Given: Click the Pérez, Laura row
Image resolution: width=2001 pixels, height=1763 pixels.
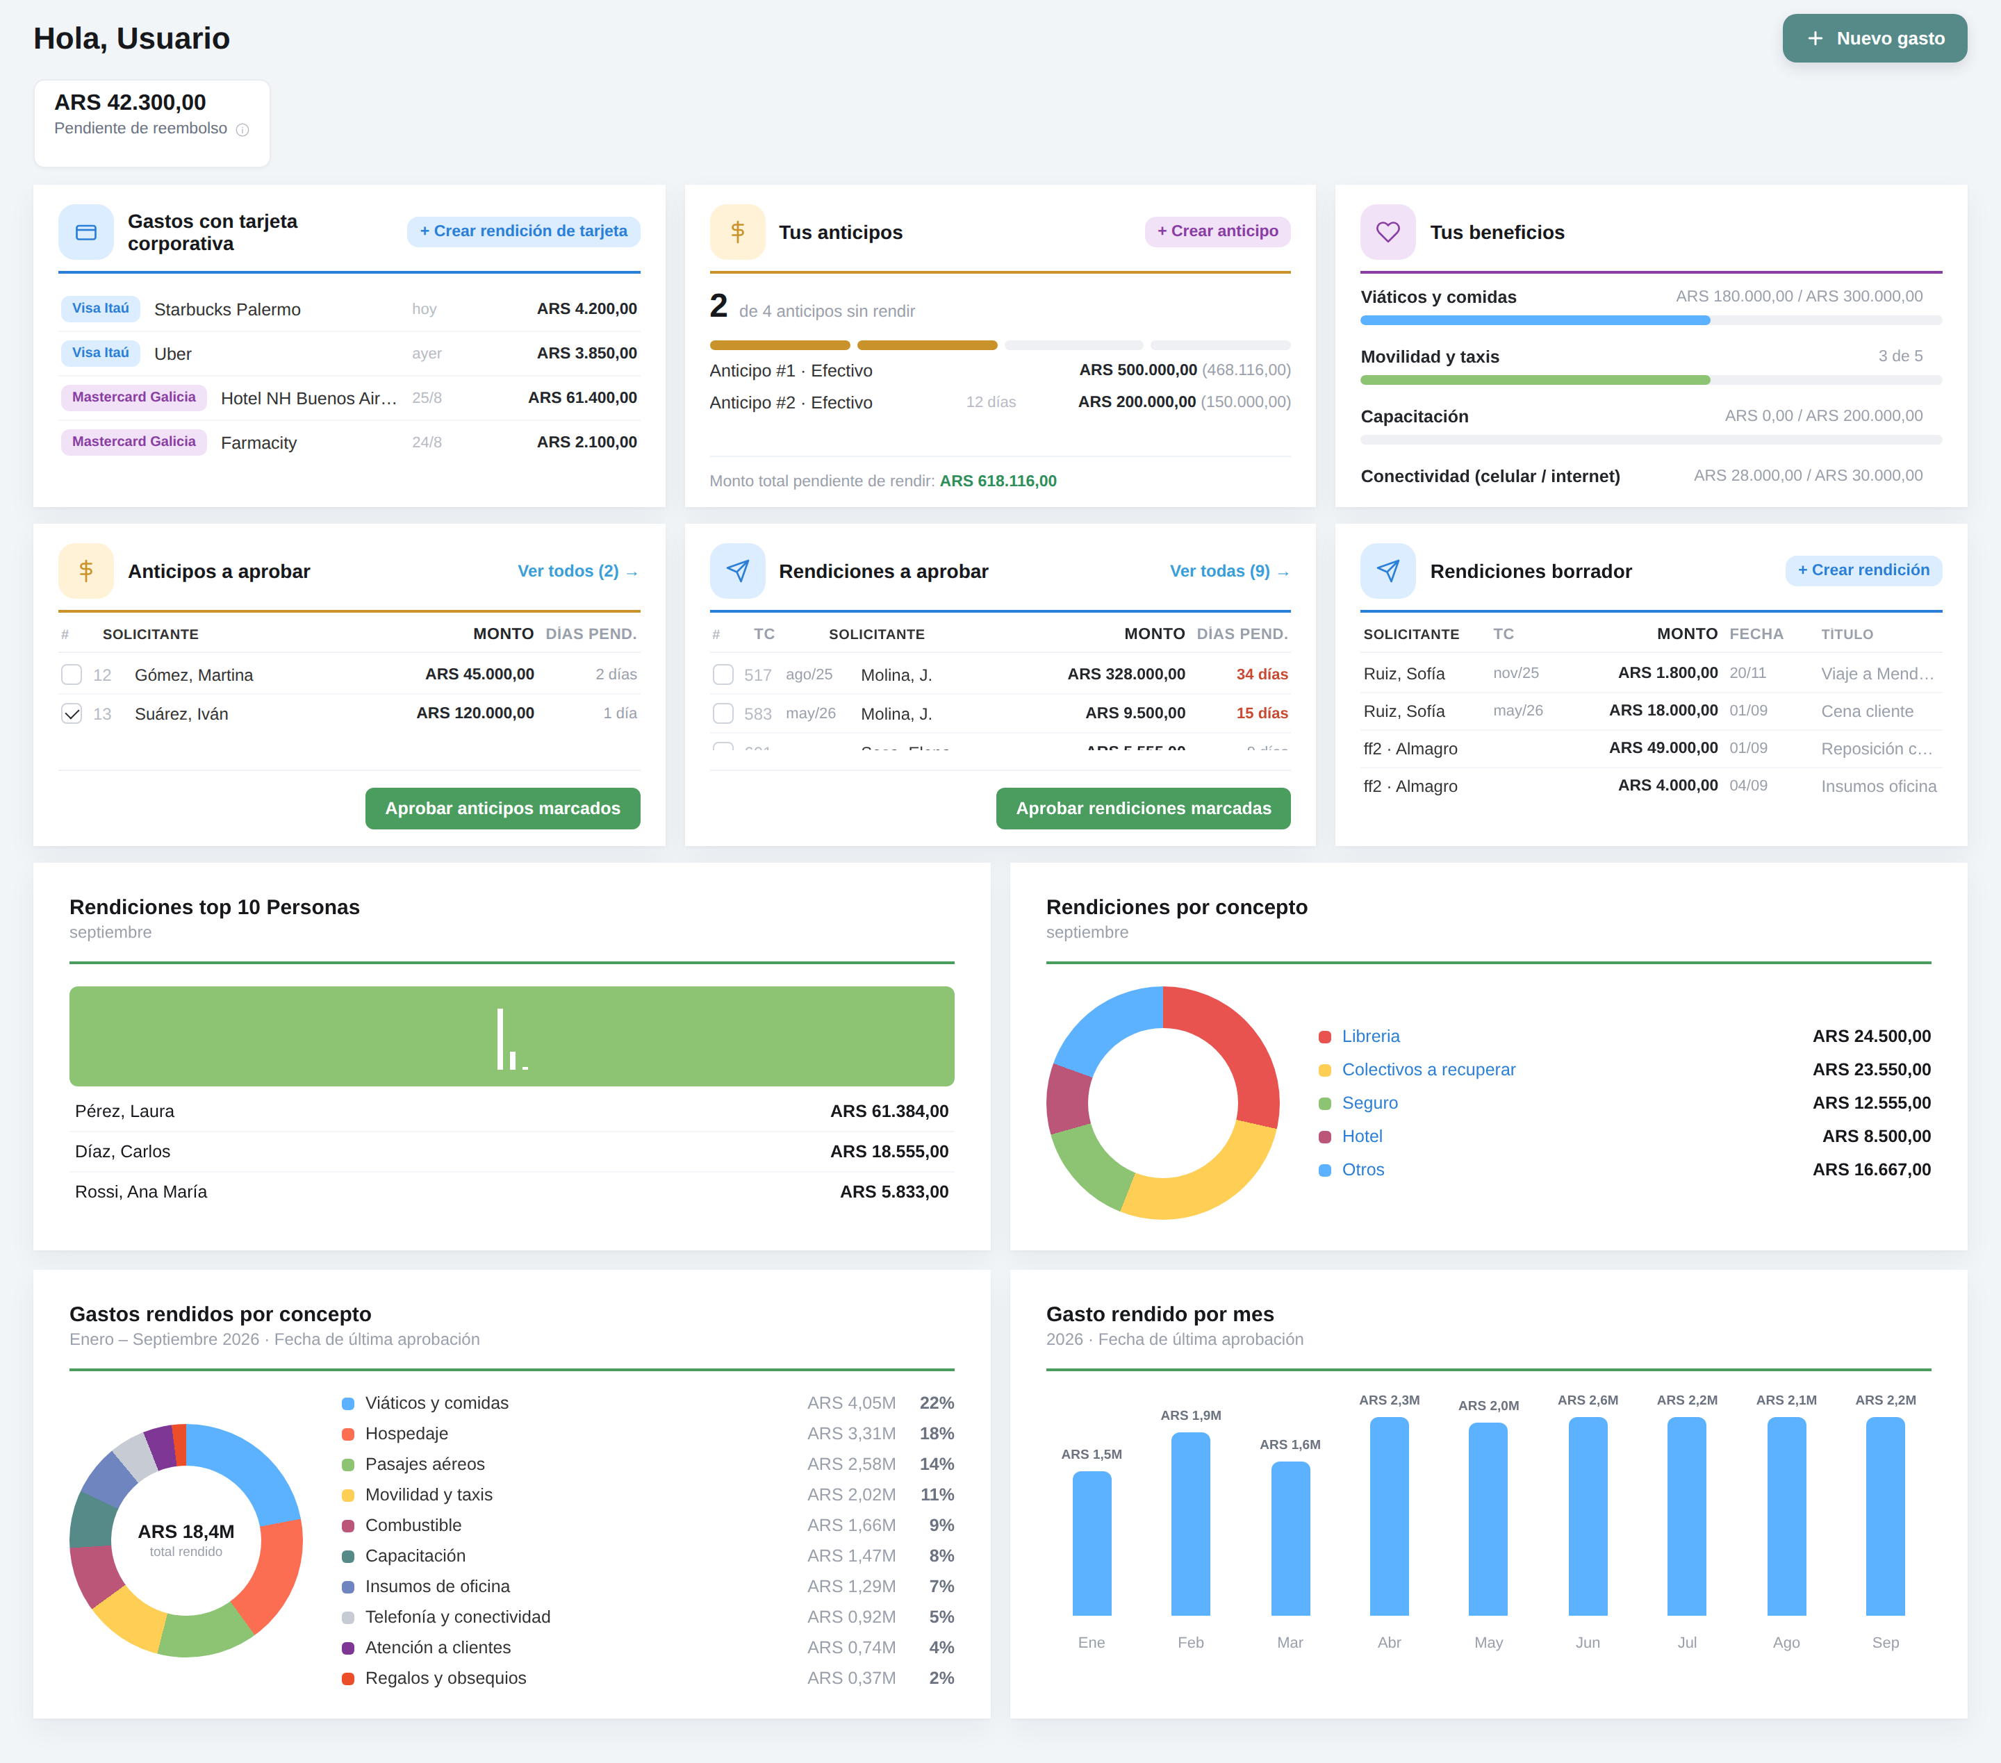Looking at the screenshot, I should [x=511, y=1111].
